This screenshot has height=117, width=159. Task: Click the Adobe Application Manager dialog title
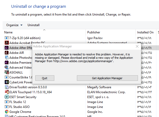[52, 46]
